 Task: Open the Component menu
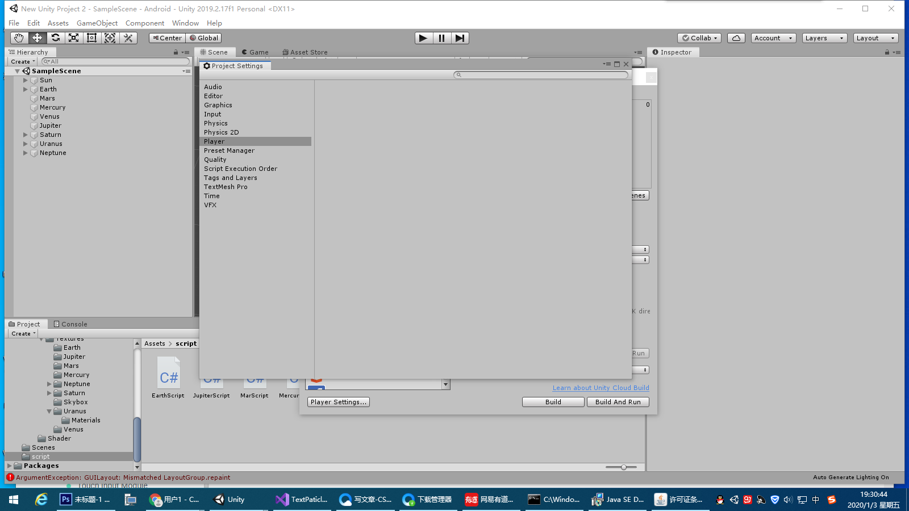click(x=145, y=23)
